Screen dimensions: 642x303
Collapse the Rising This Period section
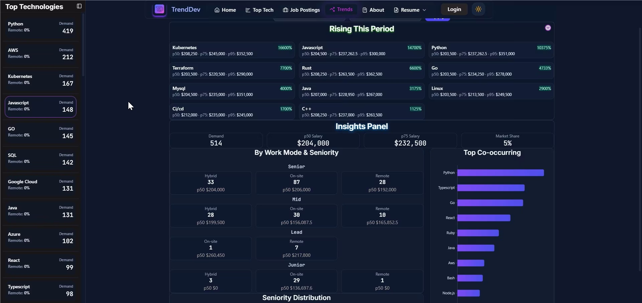tap(548, 28)
